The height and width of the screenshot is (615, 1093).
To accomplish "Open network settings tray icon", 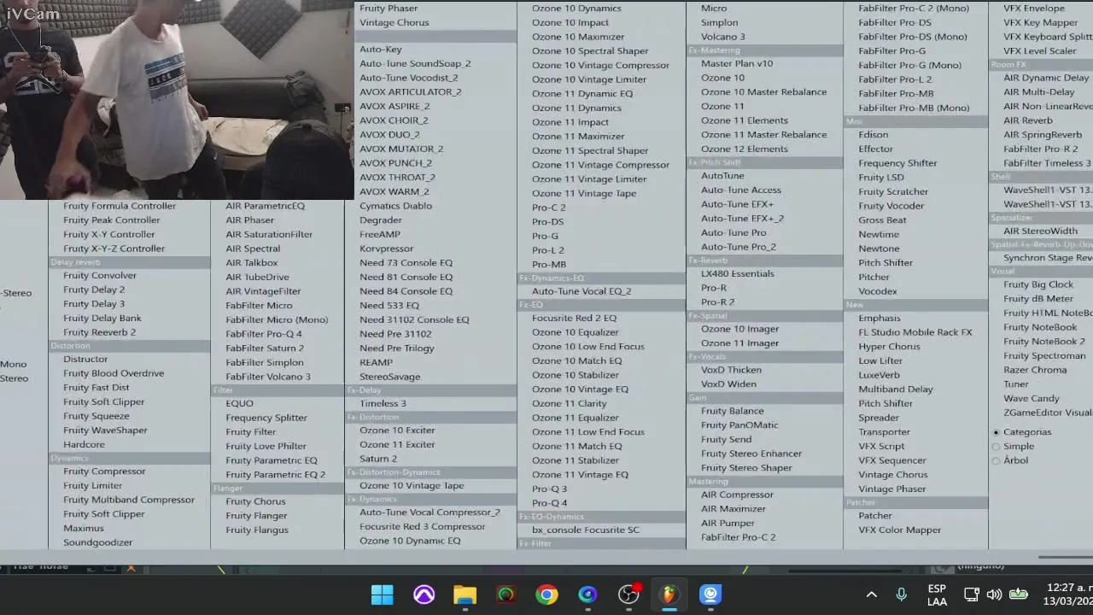I will pos(972,594).
